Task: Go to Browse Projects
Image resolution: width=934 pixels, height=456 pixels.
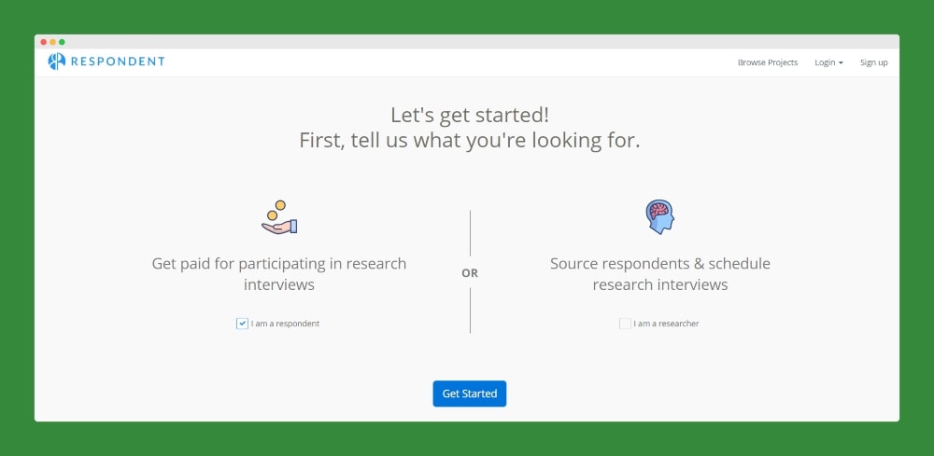Action: point(768,62)
